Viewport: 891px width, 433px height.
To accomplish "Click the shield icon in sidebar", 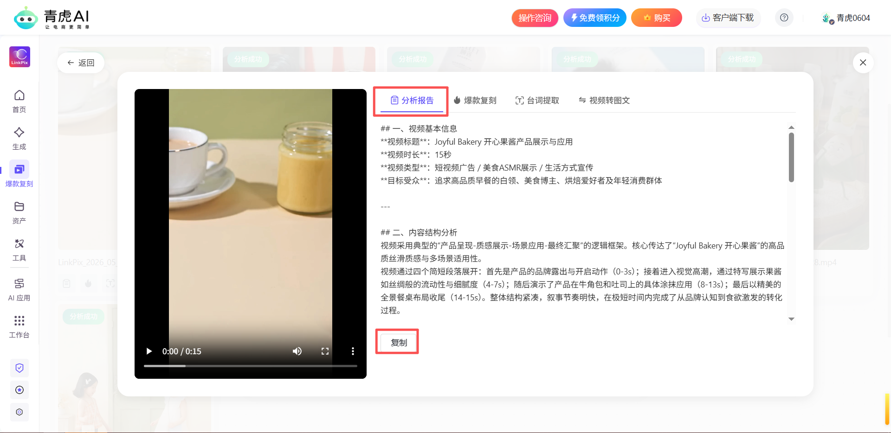I will [19, 368].
